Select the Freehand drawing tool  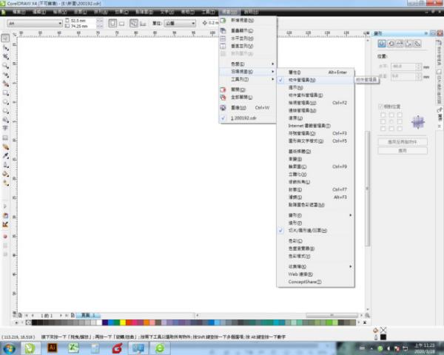5,75
